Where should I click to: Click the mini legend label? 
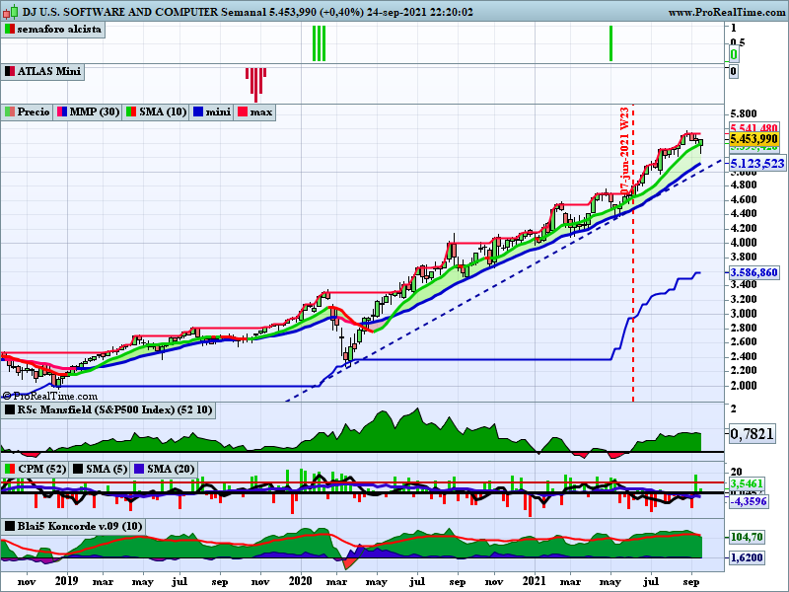[x=218, y=111]
